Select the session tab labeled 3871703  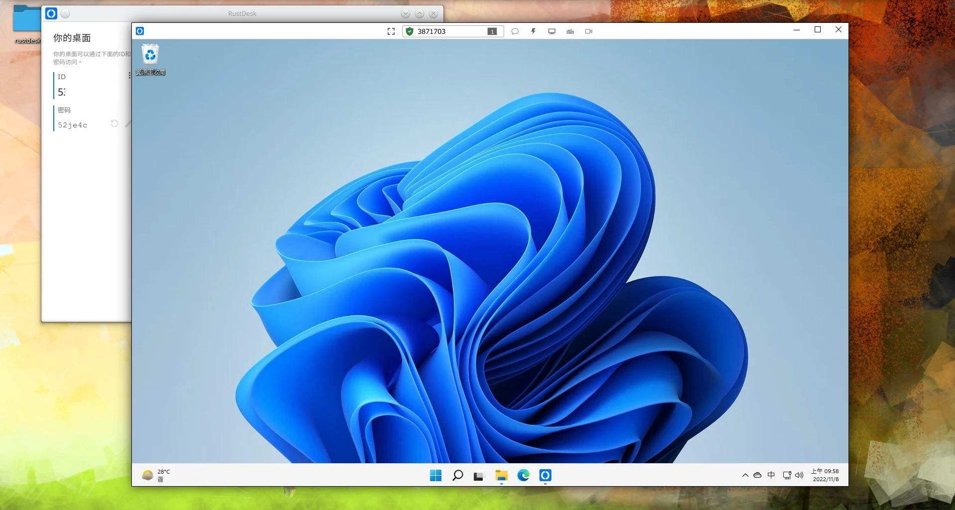pyautogui.click(x=431, y=31)
